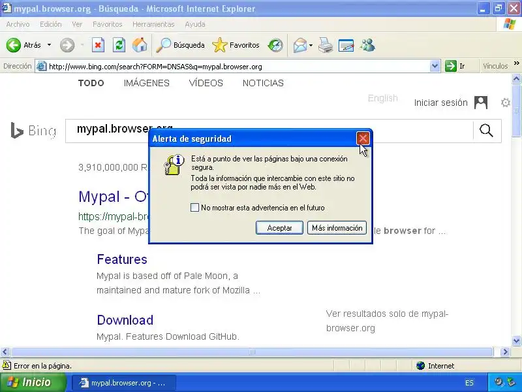Select the mypal.browser.org taskbar button

click(124, 383)
